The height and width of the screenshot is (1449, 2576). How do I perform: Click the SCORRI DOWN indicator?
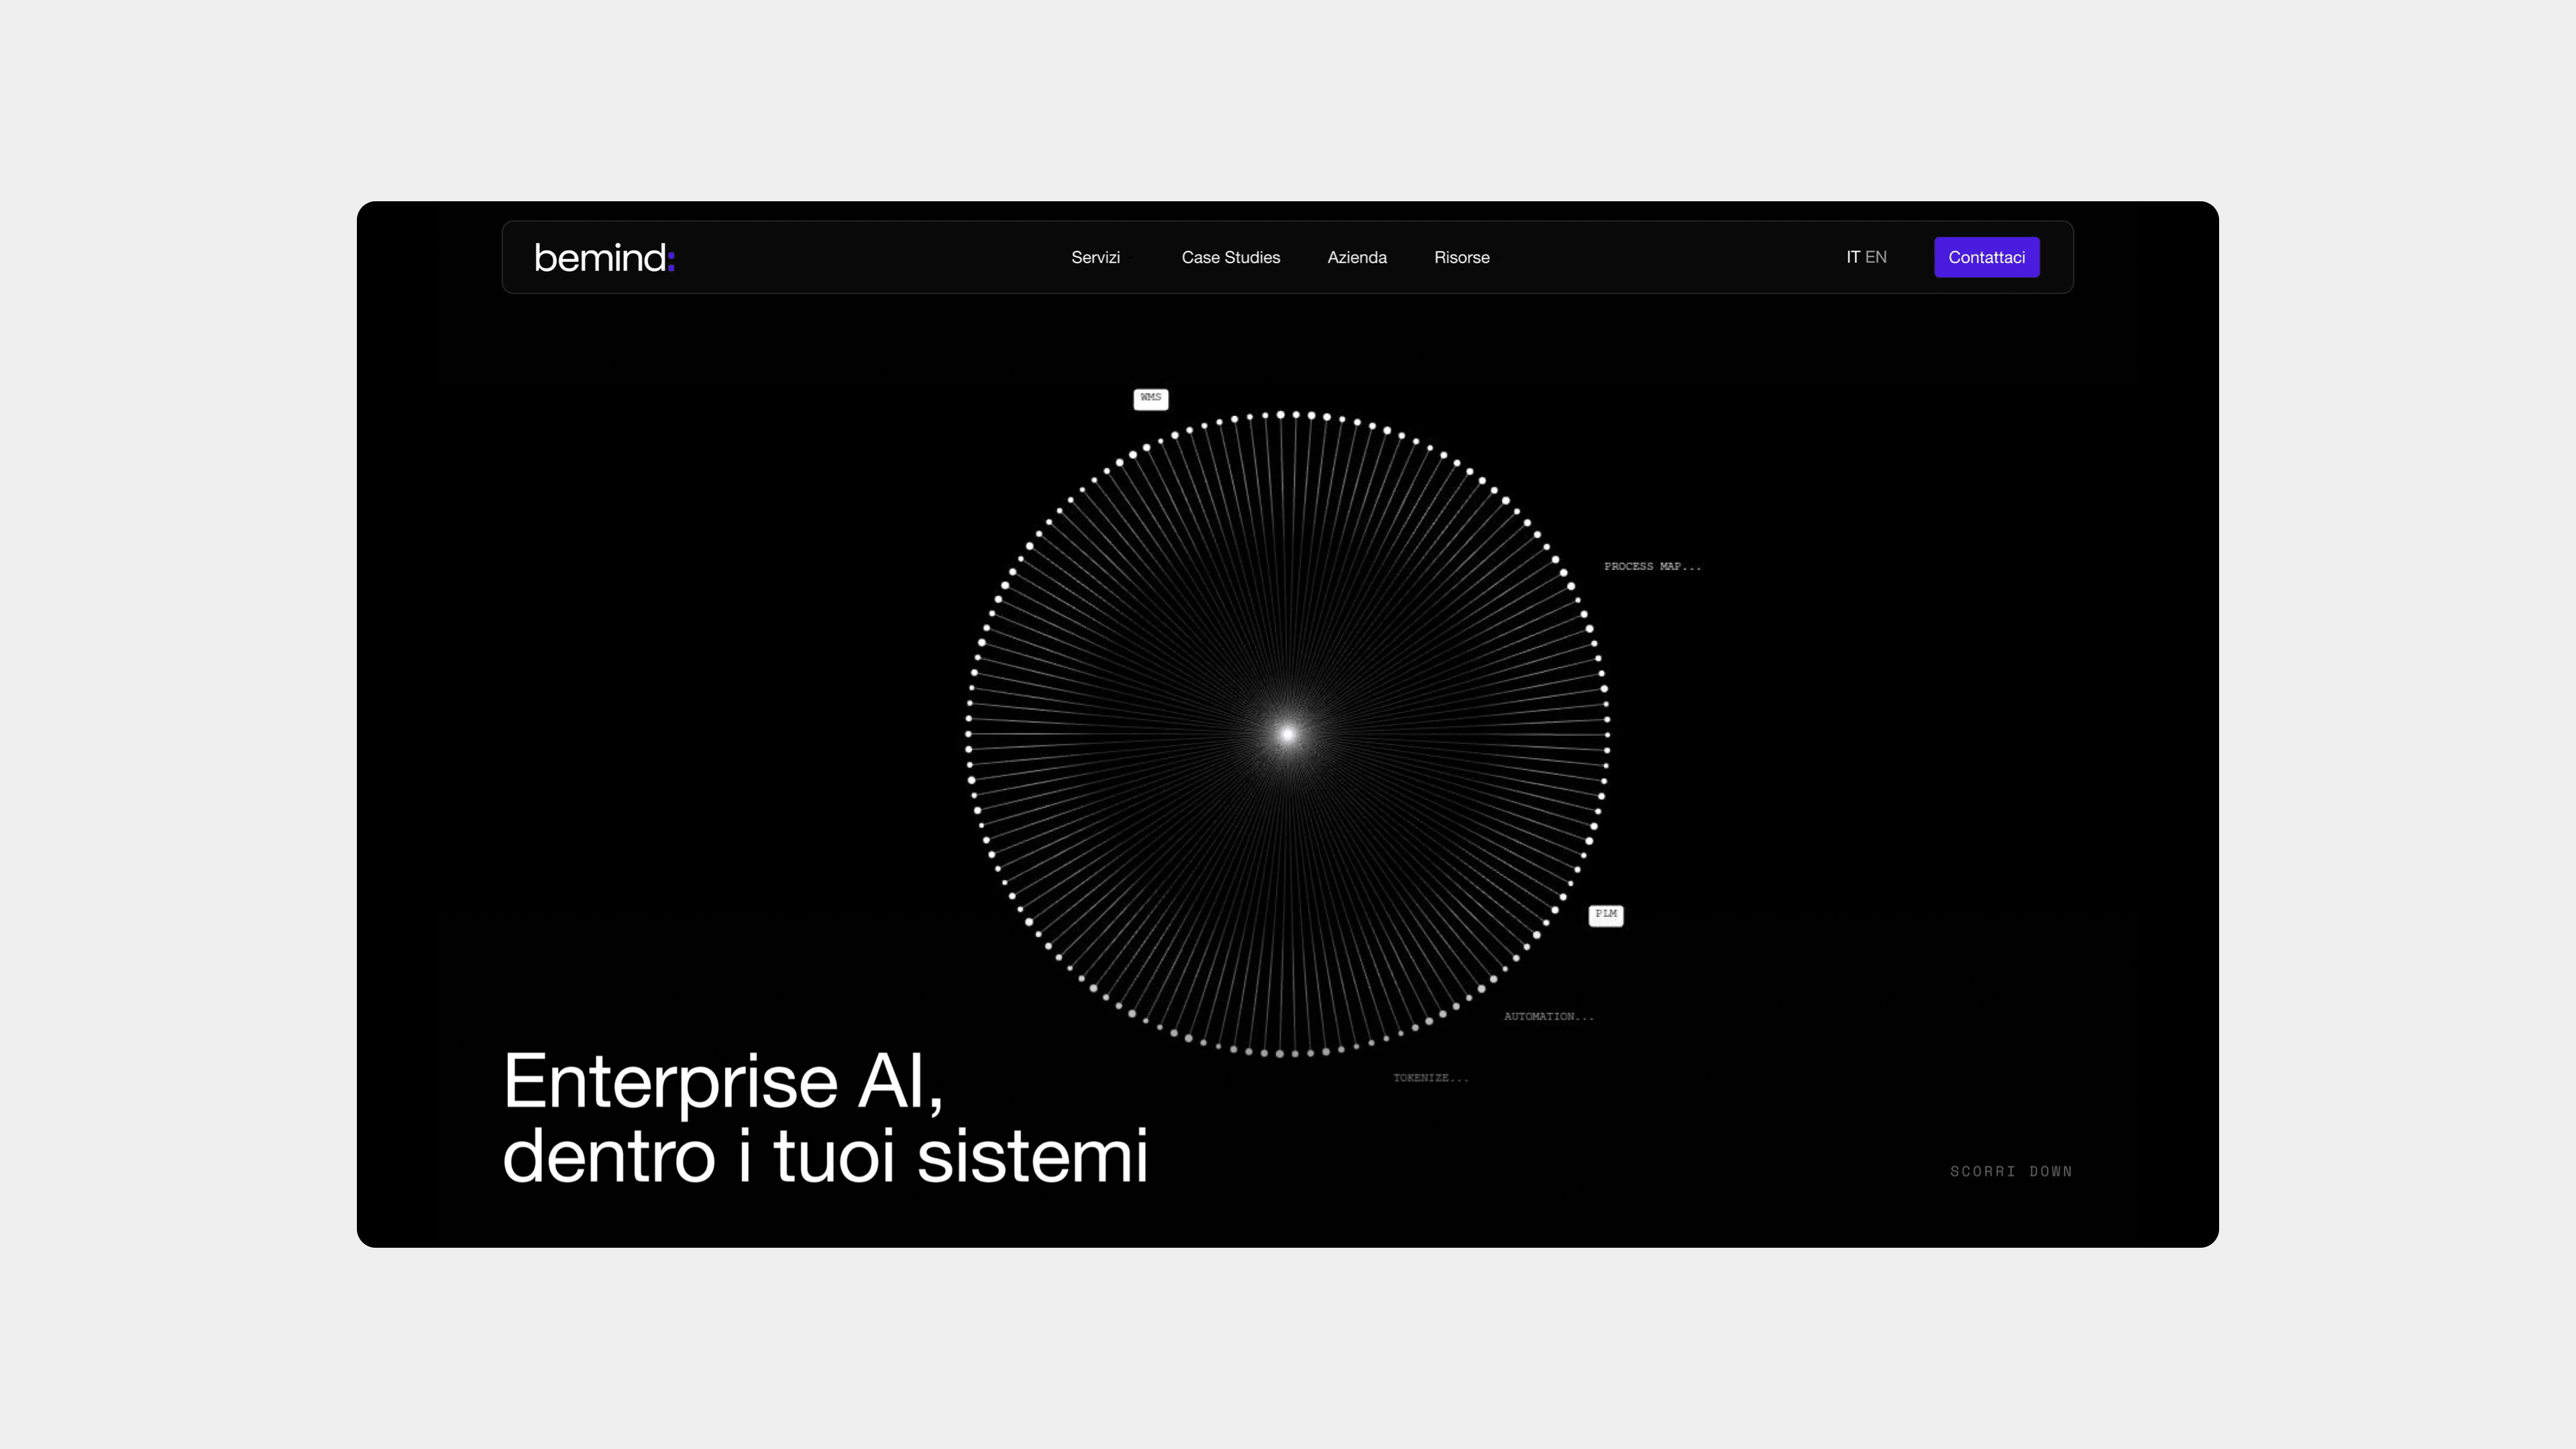pyautogui.click(x=2010, y=1171)
